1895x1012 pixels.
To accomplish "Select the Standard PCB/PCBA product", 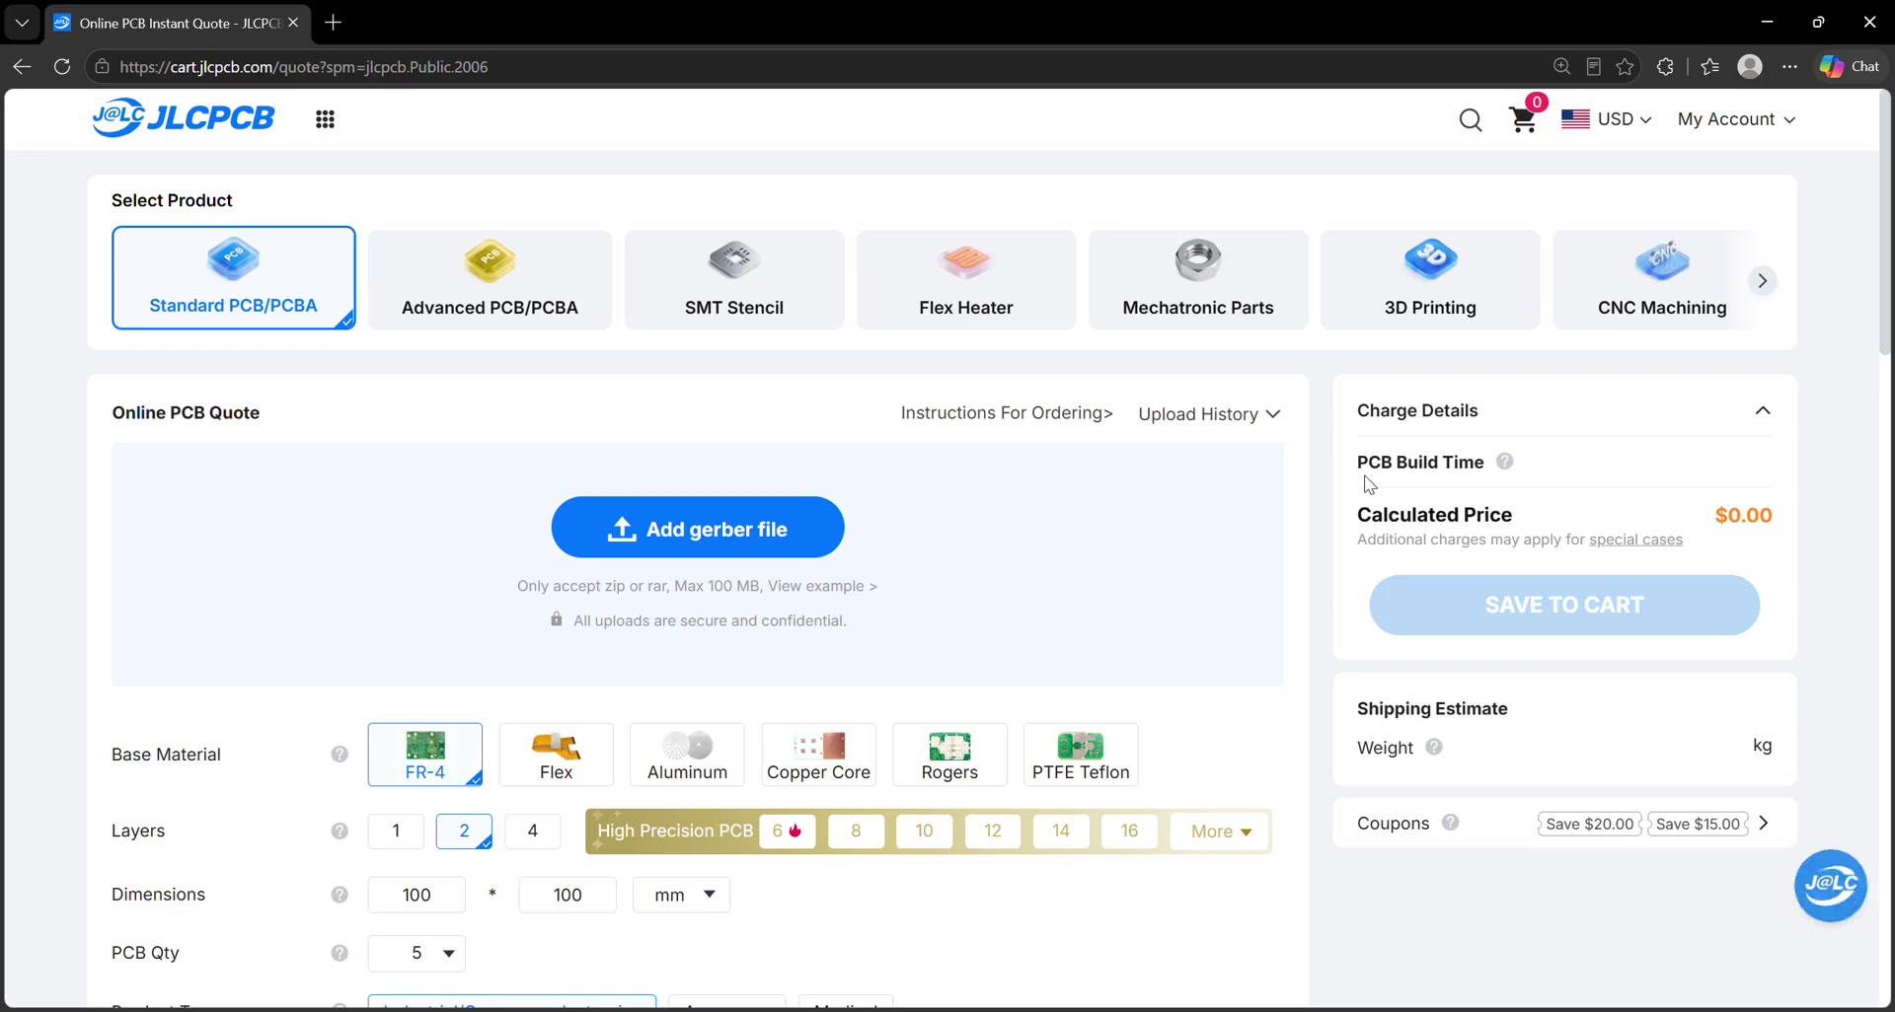I will (x=234, y=278).
